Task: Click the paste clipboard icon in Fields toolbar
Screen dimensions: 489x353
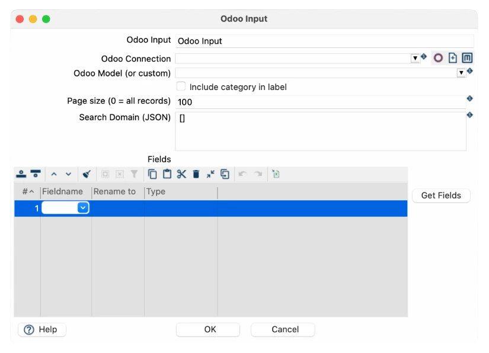Action: pyautogui.click(x=167, y=174)
